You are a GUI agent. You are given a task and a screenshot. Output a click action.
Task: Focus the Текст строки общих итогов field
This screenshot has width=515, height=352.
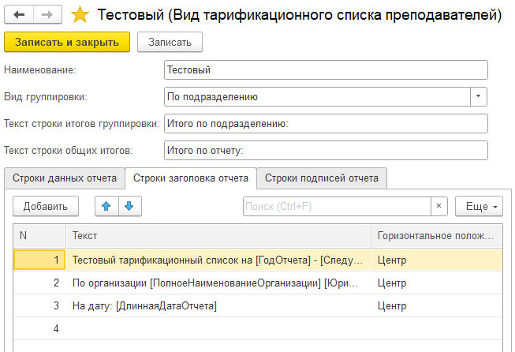tap(326, 150)
